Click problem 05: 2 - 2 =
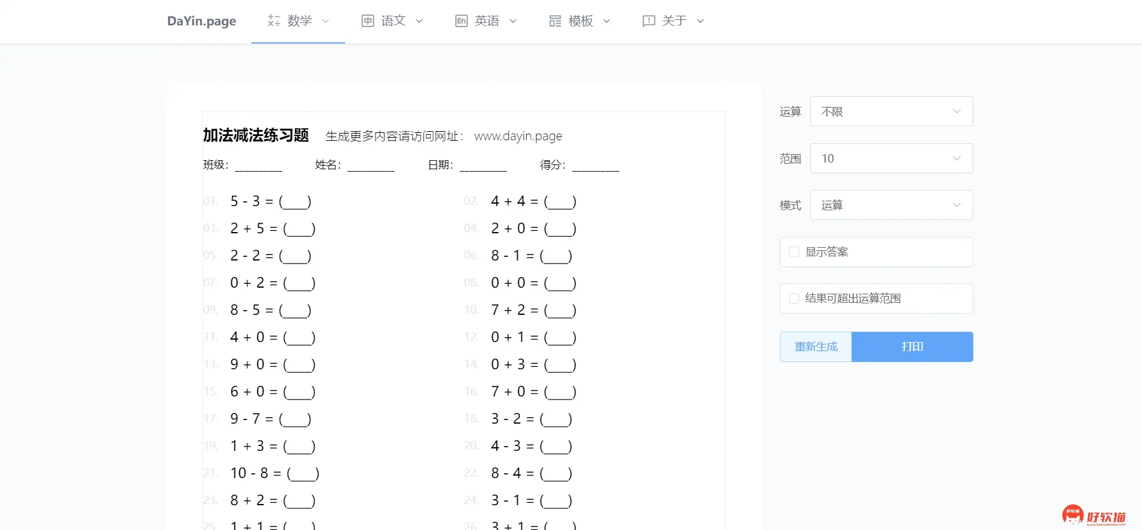The height and width of the screenshot is (530, 1142). coord(270,256)
